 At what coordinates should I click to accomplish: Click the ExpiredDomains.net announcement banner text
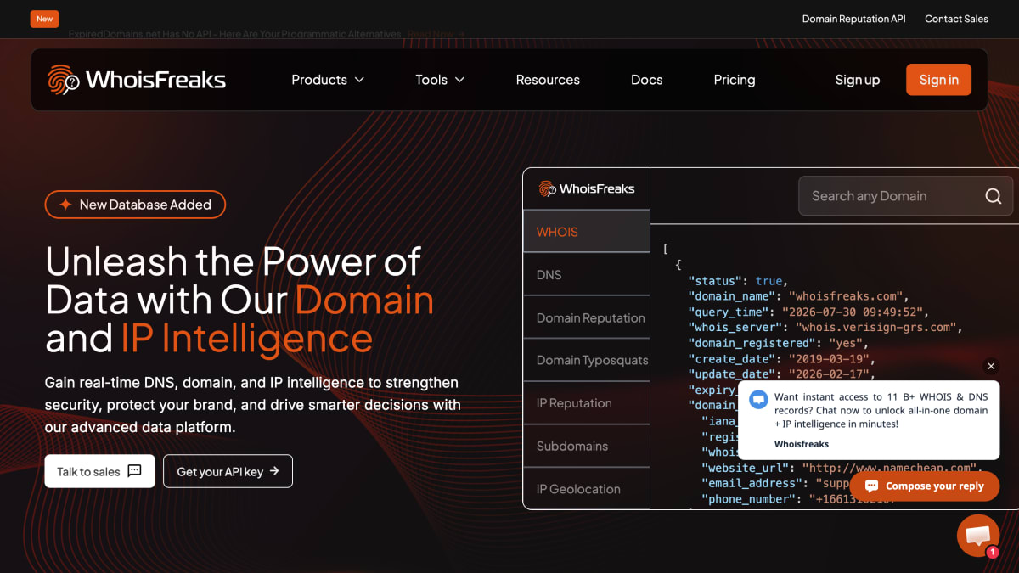click(x=234, y=35)
